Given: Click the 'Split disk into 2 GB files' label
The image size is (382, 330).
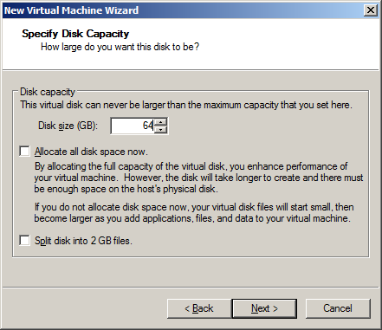Looking at the screenshot, I should tap(83, 241).
